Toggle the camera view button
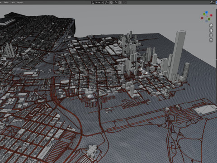This screenshot has height=163, width=217. (x=211, y=35)
